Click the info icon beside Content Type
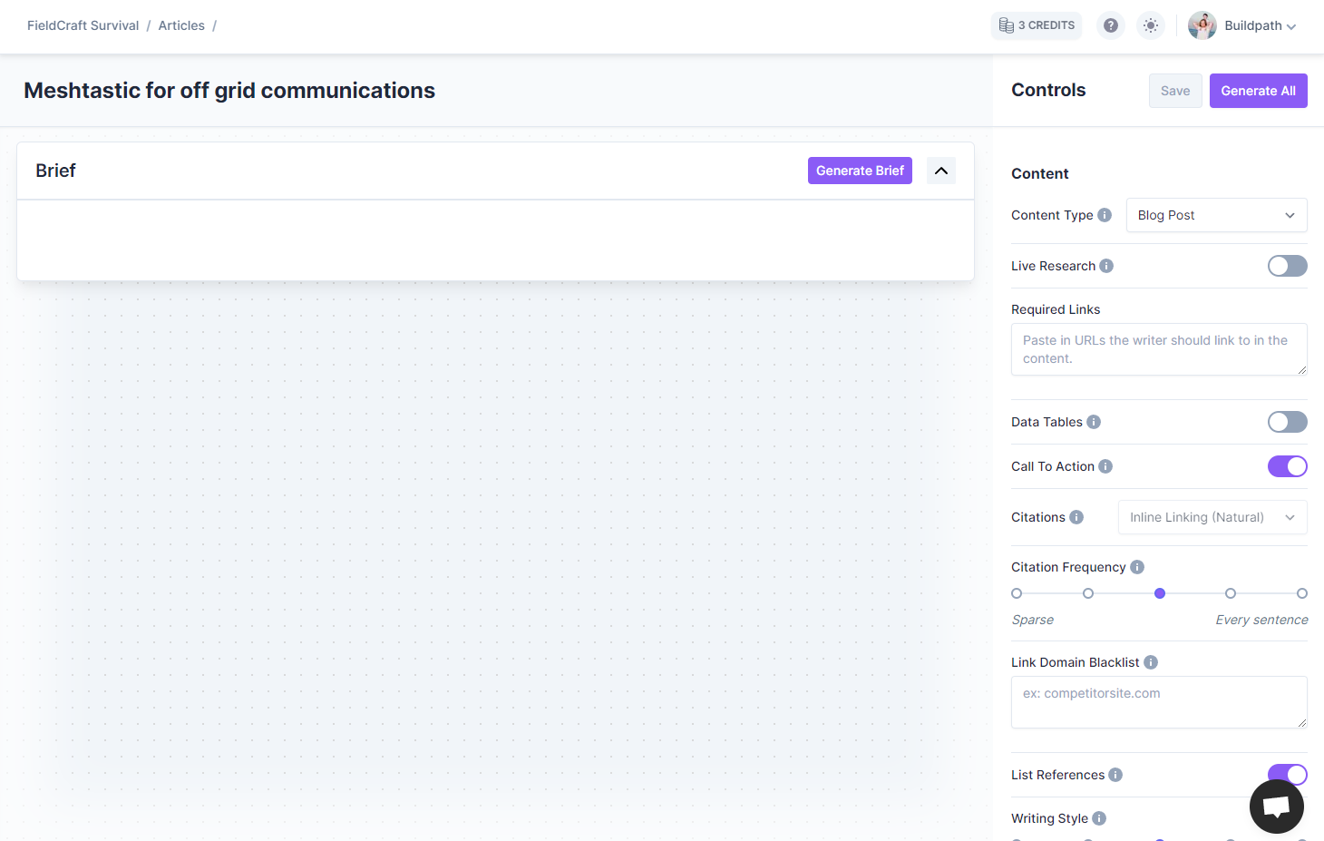The width and height of the screenshot is (1324, 841). click(x=1105, y=215)
